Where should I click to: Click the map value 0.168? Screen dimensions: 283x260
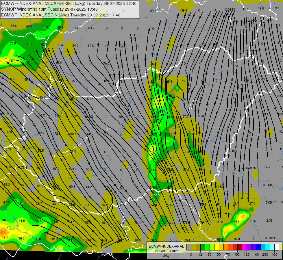(x=219, y=187)
